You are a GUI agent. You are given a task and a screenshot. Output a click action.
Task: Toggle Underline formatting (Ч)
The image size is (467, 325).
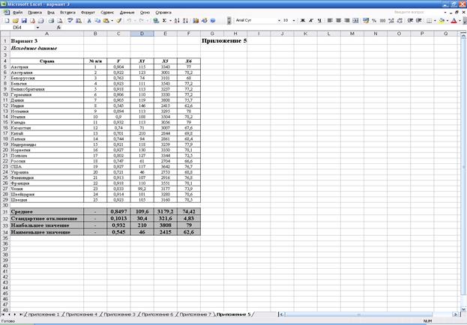pyautogui.click(x=319, y=20)
